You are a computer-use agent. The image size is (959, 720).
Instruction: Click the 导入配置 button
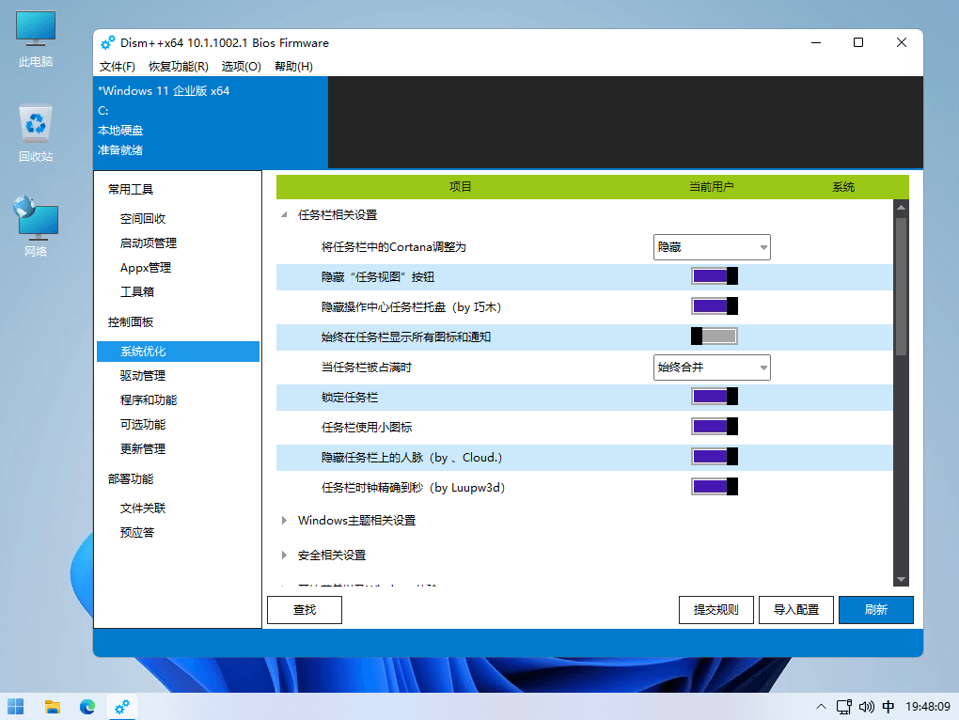(796, 610)
